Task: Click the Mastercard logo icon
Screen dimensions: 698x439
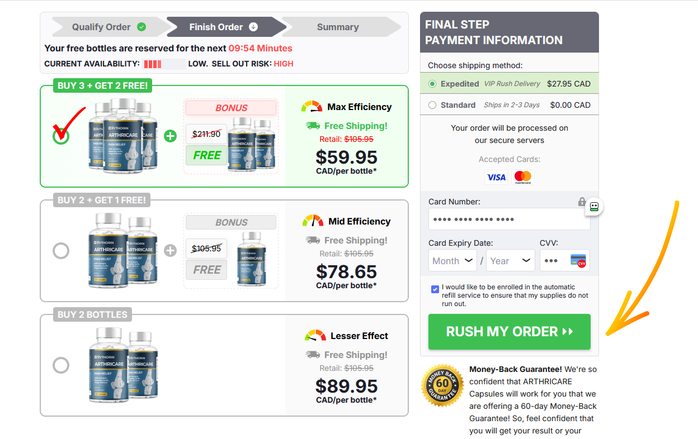Action: (523, 178)
